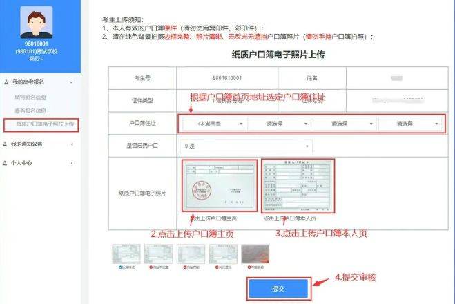
Task: Open the 查看报名信息 menu item
Action: click(31, 111)
